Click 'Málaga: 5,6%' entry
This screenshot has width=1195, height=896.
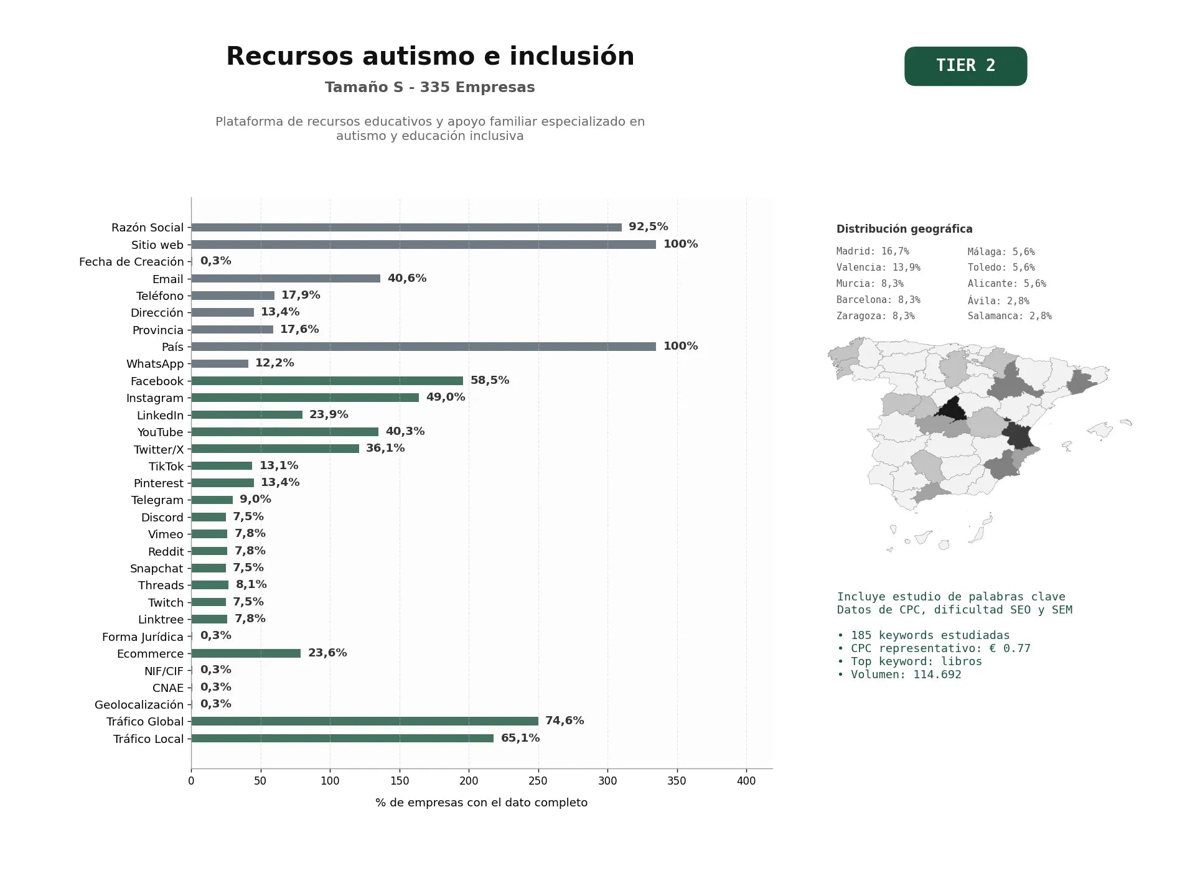1001,252
